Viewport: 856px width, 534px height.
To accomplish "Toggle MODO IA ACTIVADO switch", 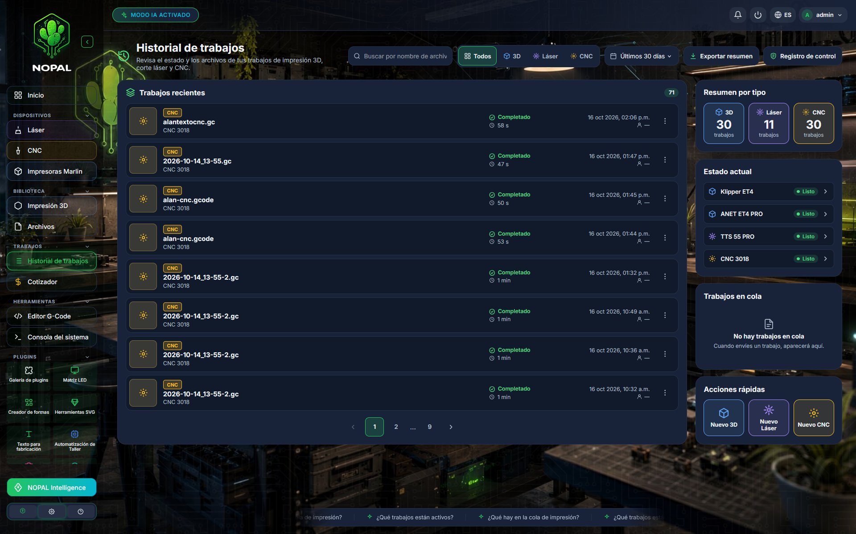I will tap(156, 15).
